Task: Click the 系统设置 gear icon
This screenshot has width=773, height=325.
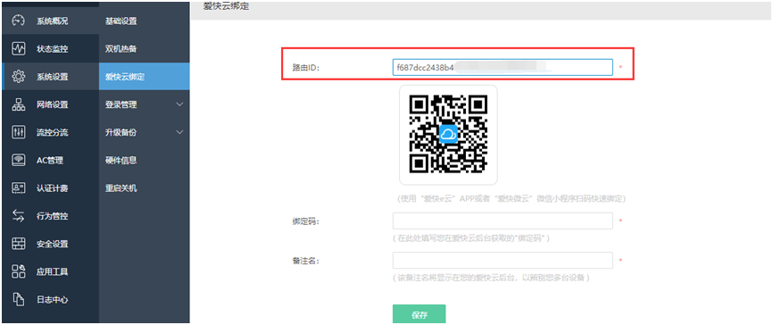Action: [18, 77]
